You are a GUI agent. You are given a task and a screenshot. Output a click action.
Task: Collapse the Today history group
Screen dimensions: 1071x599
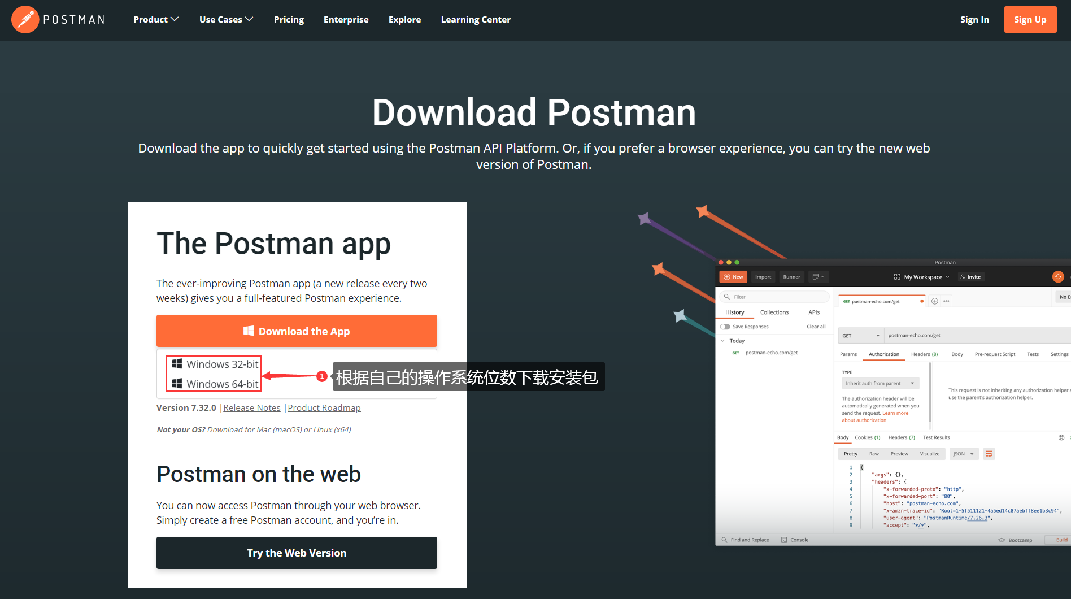point(722,341)
